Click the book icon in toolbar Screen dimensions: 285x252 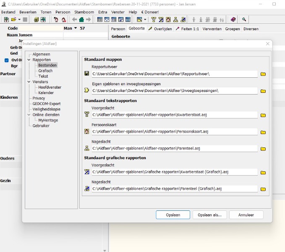coord(233,20)
